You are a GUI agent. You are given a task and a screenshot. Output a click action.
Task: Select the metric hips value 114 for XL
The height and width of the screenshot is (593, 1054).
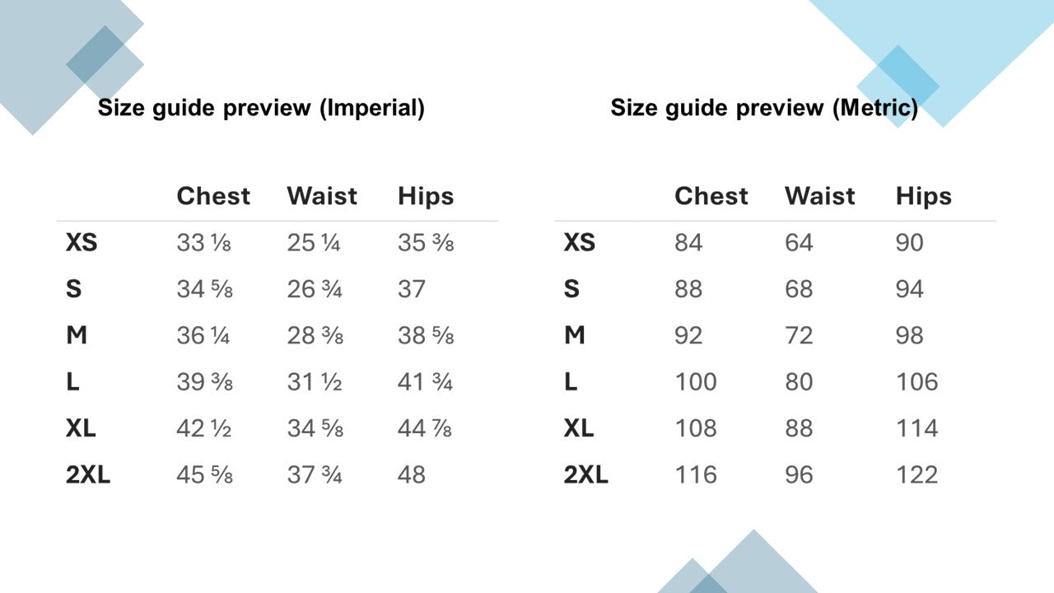(x=916, y=428)
